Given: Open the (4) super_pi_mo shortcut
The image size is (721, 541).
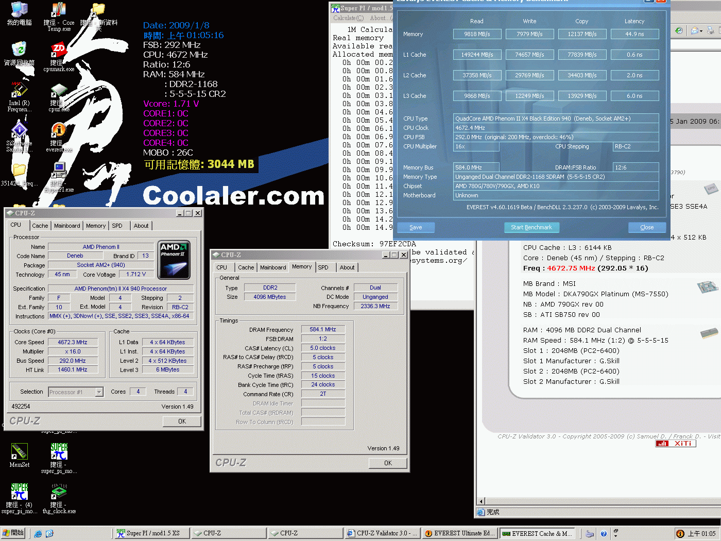Looking at the screenshot, I should (19, 499).
